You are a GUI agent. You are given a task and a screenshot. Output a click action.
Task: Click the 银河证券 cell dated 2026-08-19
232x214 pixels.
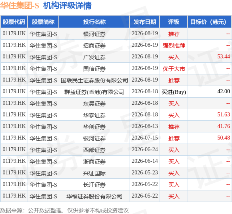click(94, 34)
